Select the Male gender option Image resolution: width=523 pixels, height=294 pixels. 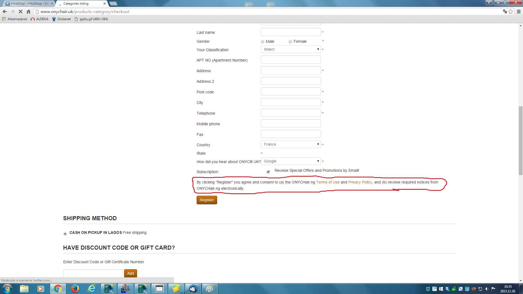pos(263,42)
